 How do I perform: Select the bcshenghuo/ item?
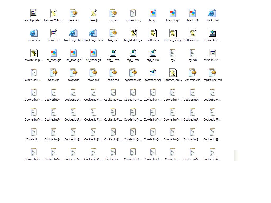pyautogui.click(x=133, y=13)
